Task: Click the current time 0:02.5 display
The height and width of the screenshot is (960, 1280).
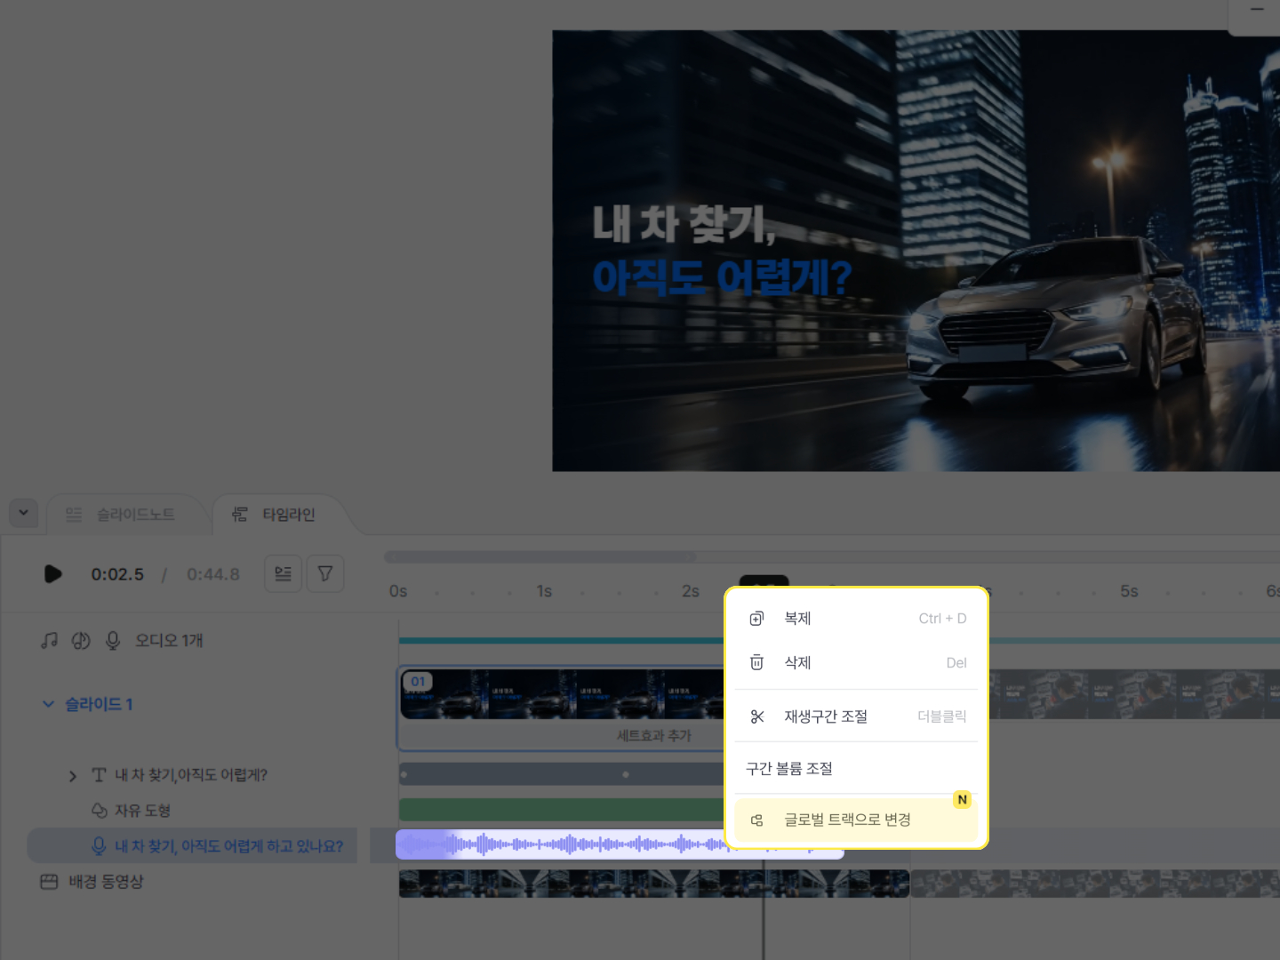Action: point(117,574)
